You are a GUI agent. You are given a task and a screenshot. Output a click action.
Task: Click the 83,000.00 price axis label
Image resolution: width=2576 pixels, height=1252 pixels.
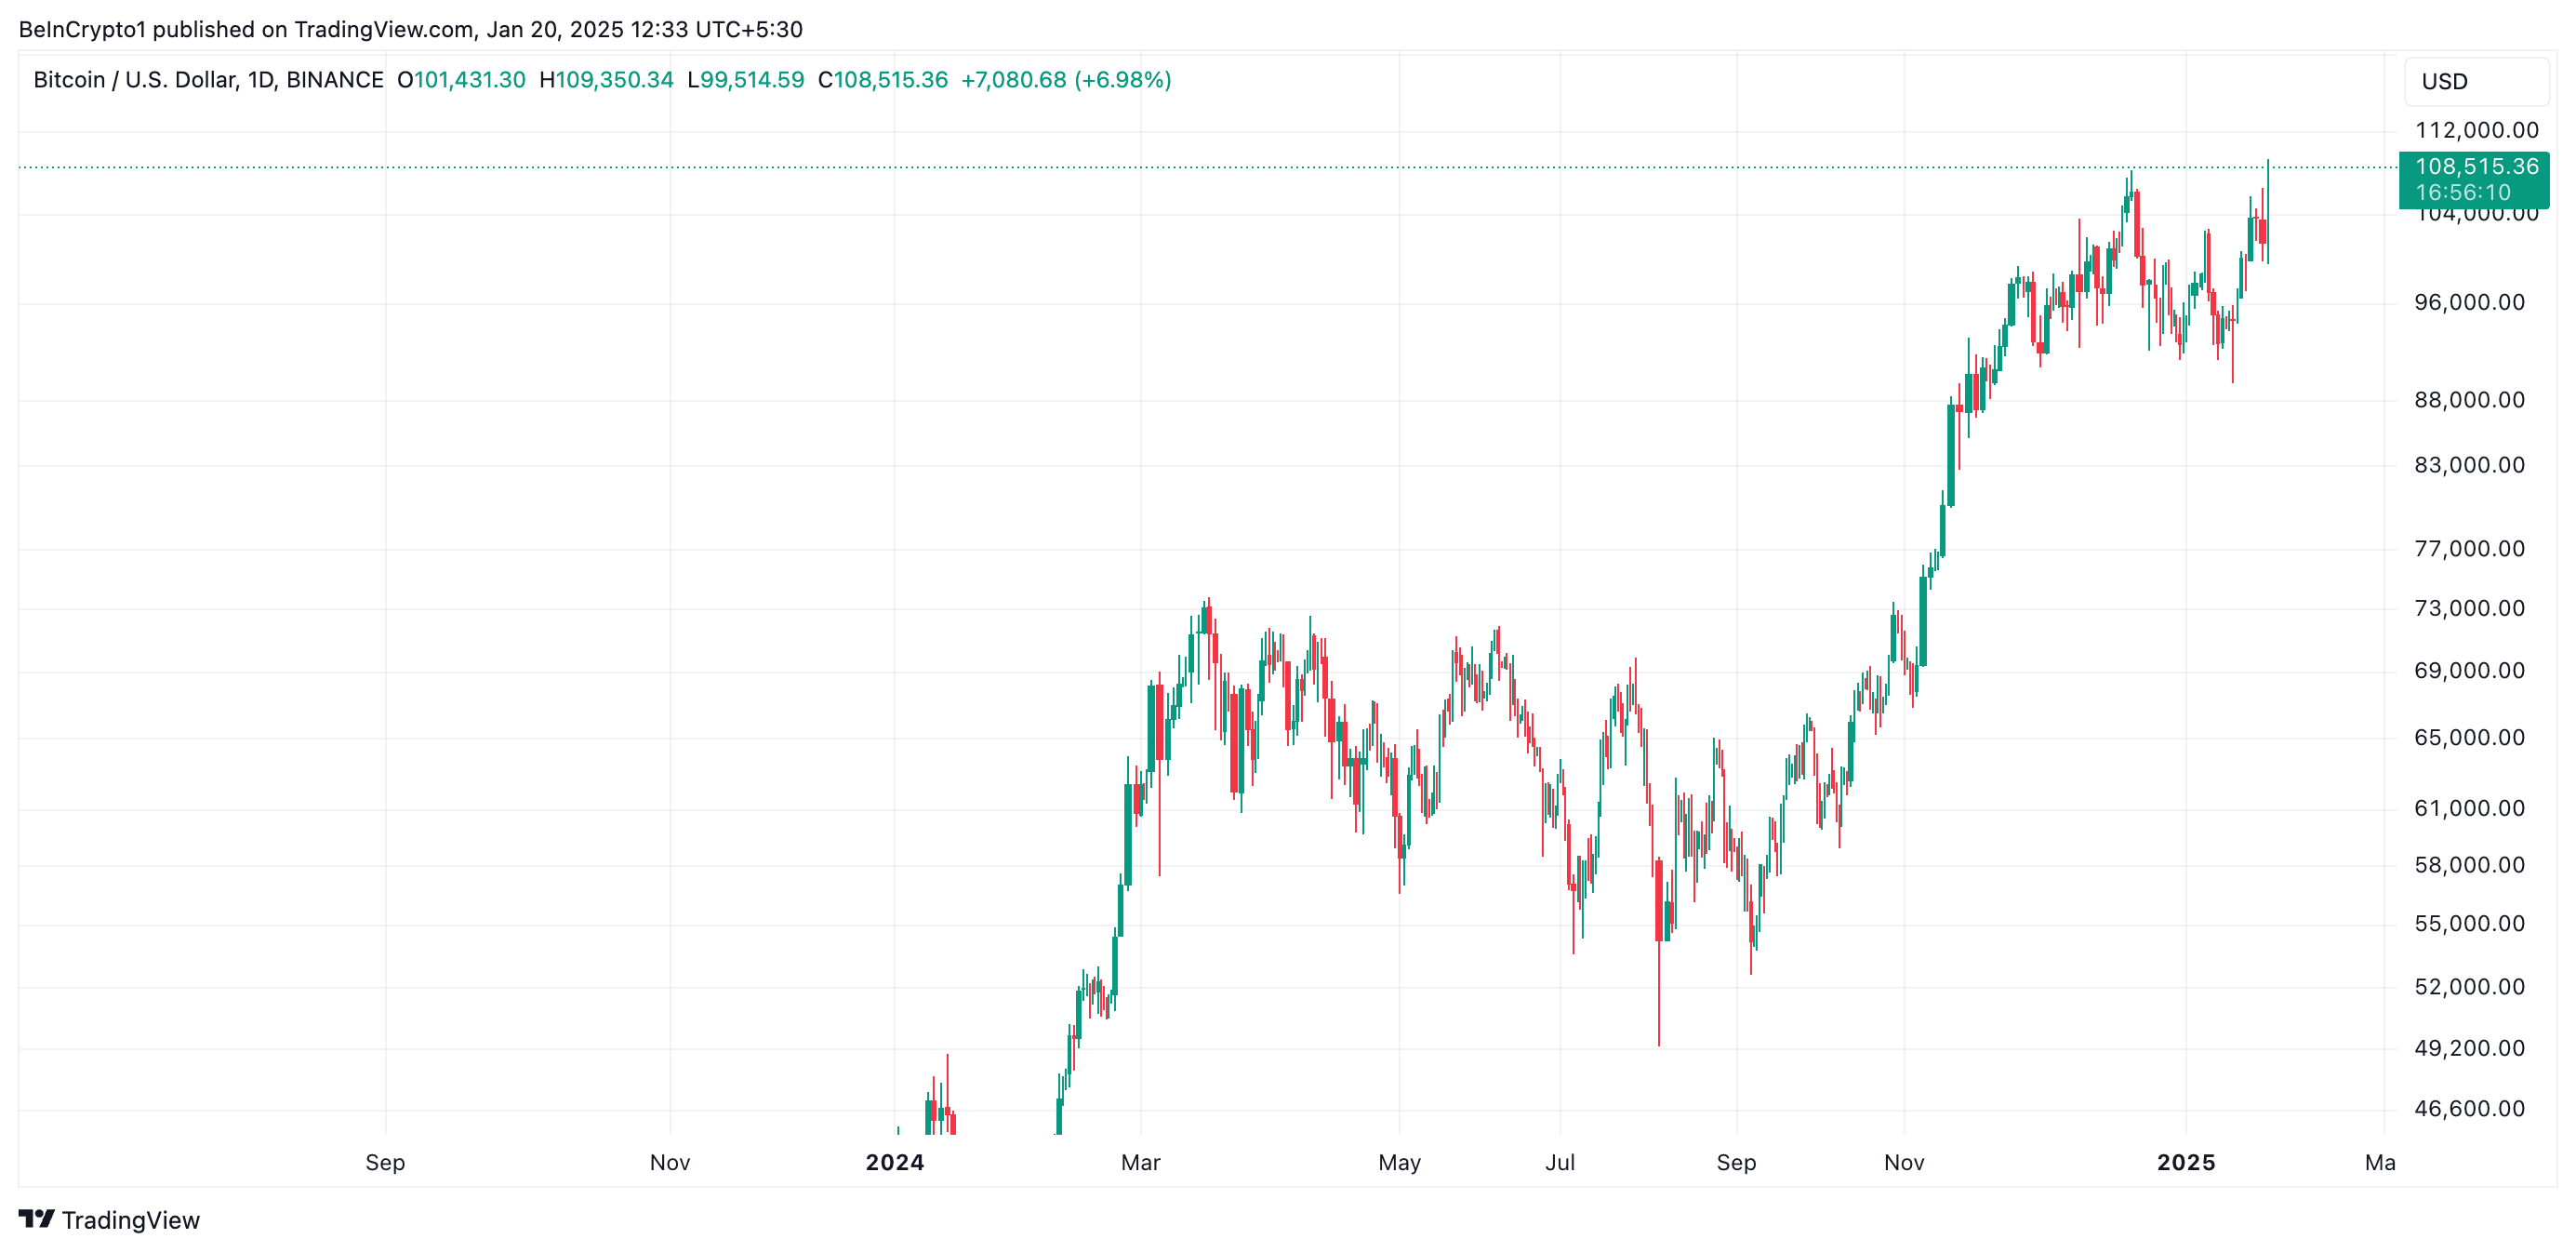(x=2469, y=465)
